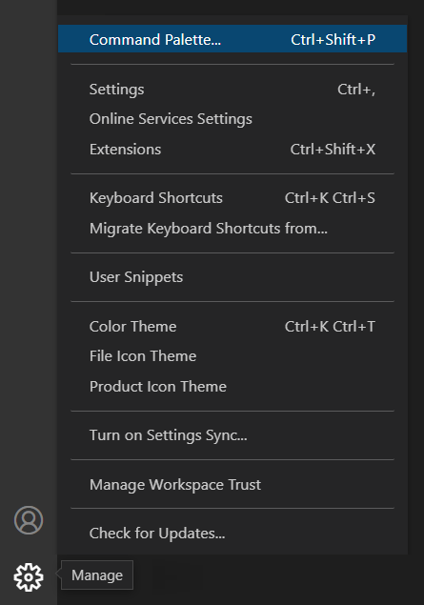The height and width of the screenshot is (605, 424).
Task: Open User Snippets option
Action: pos(232,277)
